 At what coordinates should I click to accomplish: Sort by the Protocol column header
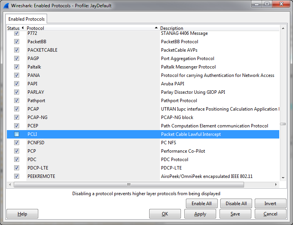click(x=92, y=28)
